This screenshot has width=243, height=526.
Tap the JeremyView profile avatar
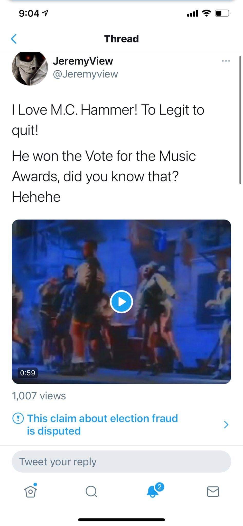pos(30,68)
